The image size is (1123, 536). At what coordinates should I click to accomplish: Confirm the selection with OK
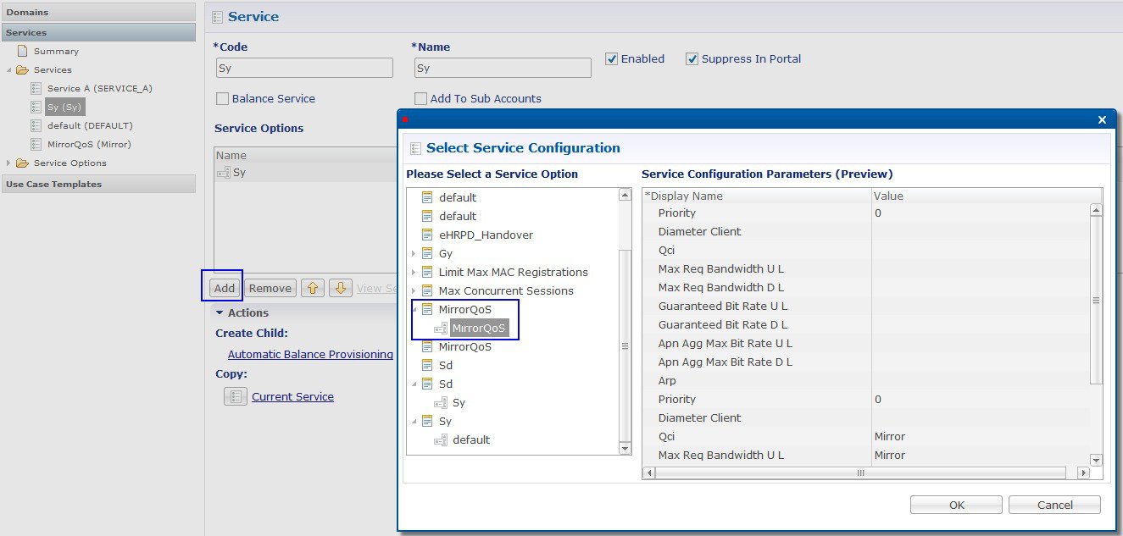956,505
